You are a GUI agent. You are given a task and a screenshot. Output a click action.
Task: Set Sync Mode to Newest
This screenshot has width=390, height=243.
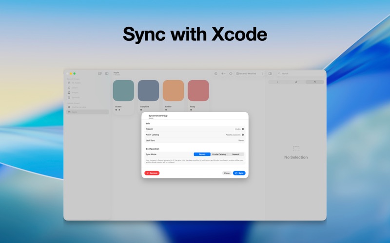coord(235,154)
